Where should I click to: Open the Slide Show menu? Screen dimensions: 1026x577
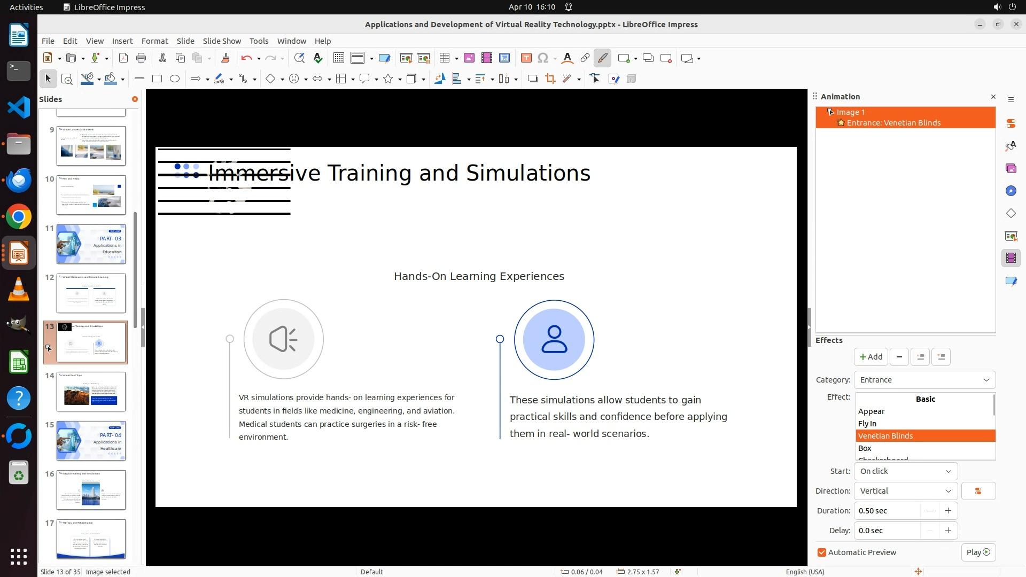click(x=222, y=41)
